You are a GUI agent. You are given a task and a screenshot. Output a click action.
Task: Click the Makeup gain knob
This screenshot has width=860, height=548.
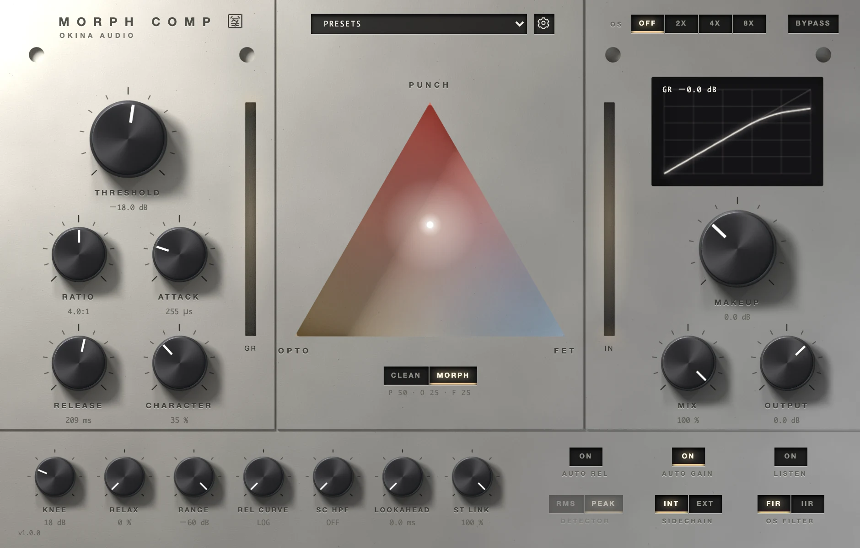click(x=737, y=248)
